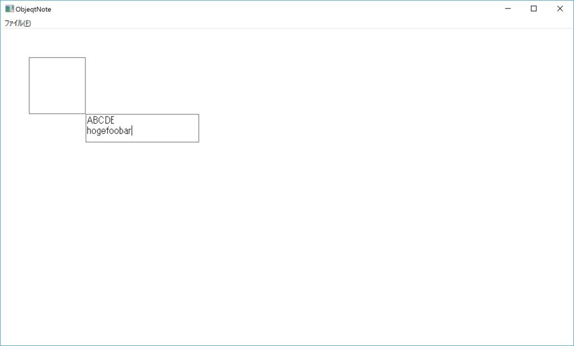Click the ObjeqtNote app icon in title bar

pyautogui.click(x=10, y=9)
